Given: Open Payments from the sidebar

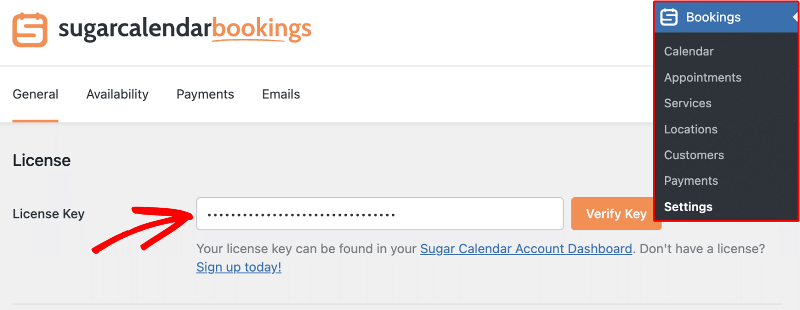Looking at the screenshot, I should [x=691, y=181].
